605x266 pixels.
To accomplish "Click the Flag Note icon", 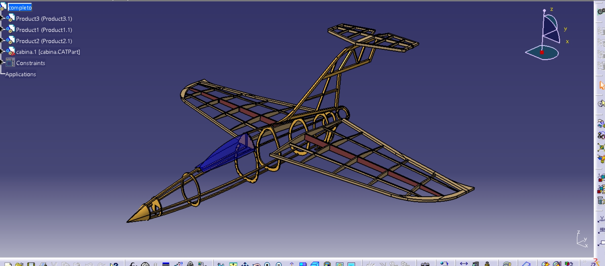I will coord(601,243).
